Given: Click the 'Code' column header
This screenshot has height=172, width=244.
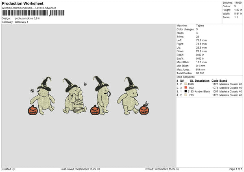Looking at the screenshot, I should [215, 81].
